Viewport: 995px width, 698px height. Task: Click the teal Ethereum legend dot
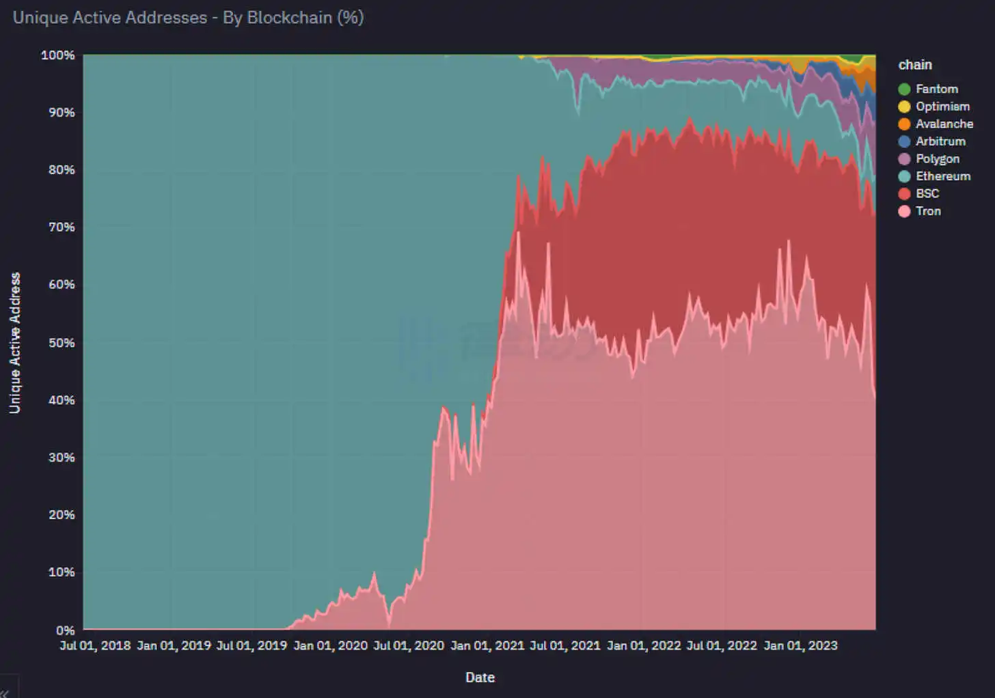904,176
